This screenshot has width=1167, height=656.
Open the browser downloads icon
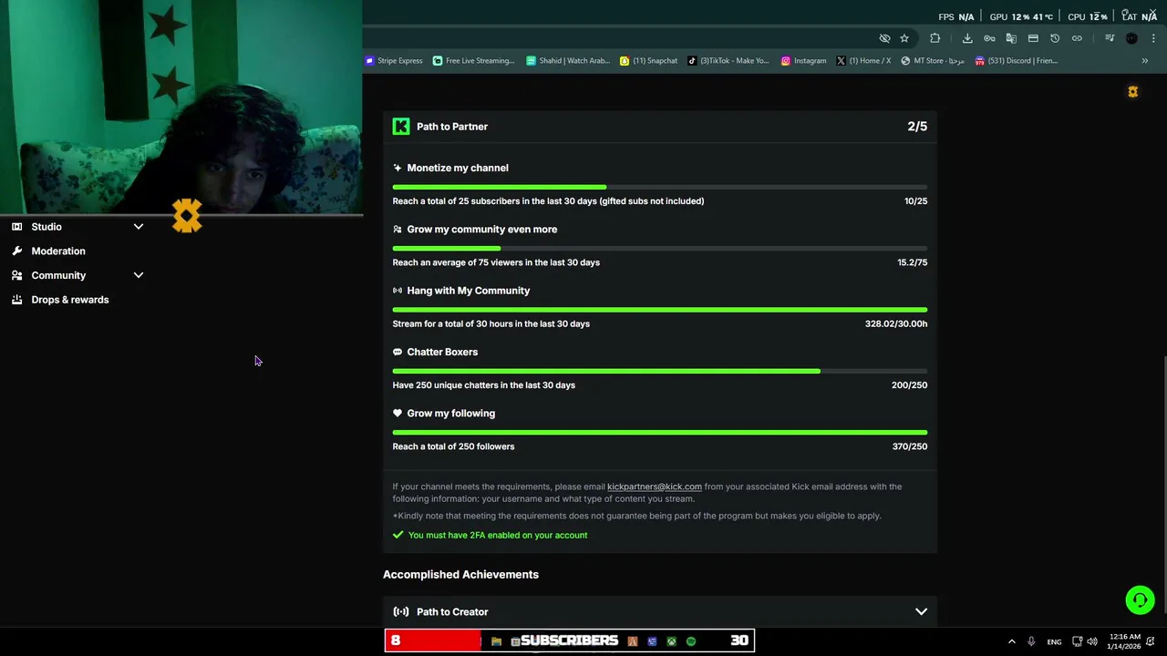967,38
